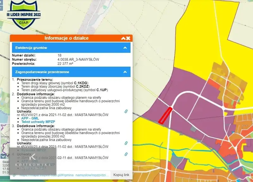
Task: Collapse the Ewidencja gruntów section
Action: click(125, 48)
